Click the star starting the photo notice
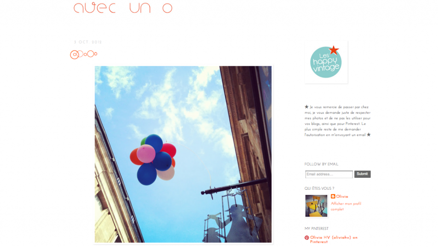 [306, 106]
